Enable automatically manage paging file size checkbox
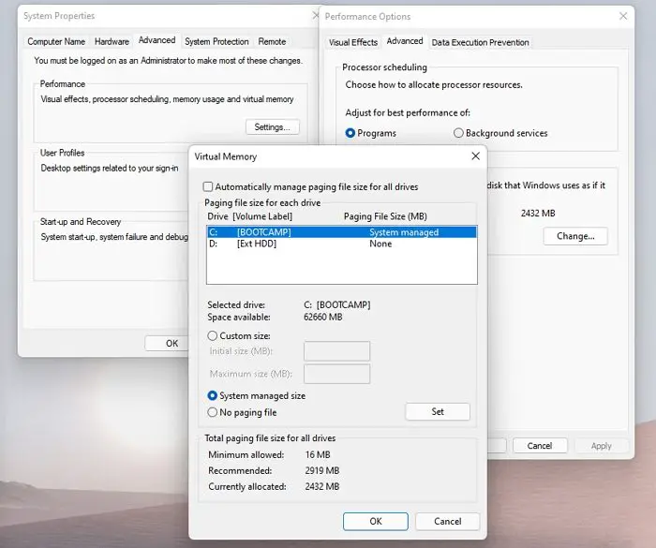Viewport: 656px width, 548px height. (207, 186)
